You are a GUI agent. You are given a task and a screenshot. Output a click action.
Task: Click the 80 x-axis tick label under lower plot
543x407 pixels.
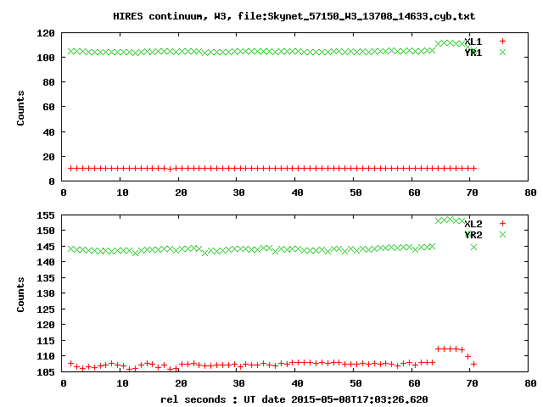530,383
